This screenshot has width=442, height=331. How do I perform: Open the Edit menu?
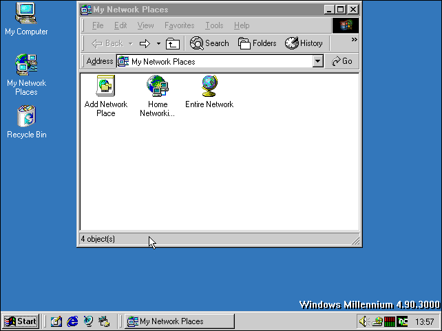(120, 25)
